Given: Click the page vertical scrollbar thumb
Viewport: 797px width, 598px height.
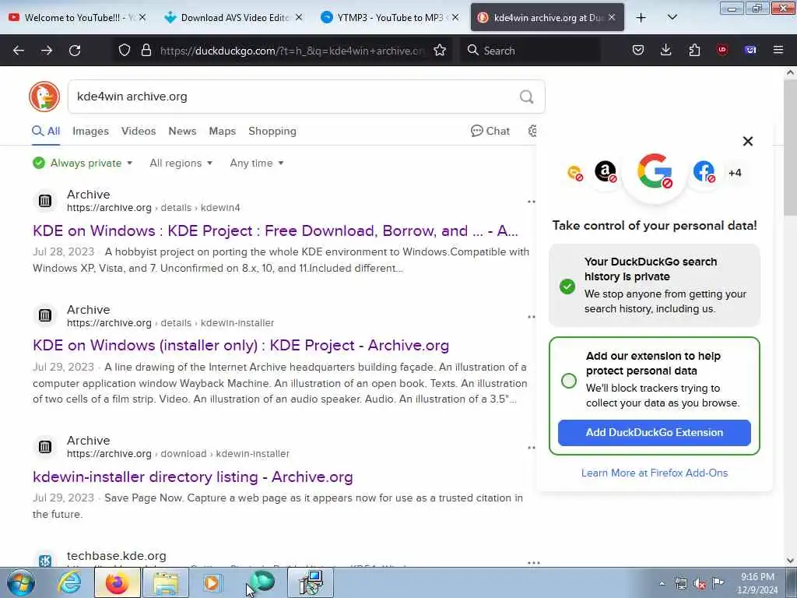Looking at the screenshot, I should tap(791, 147).
